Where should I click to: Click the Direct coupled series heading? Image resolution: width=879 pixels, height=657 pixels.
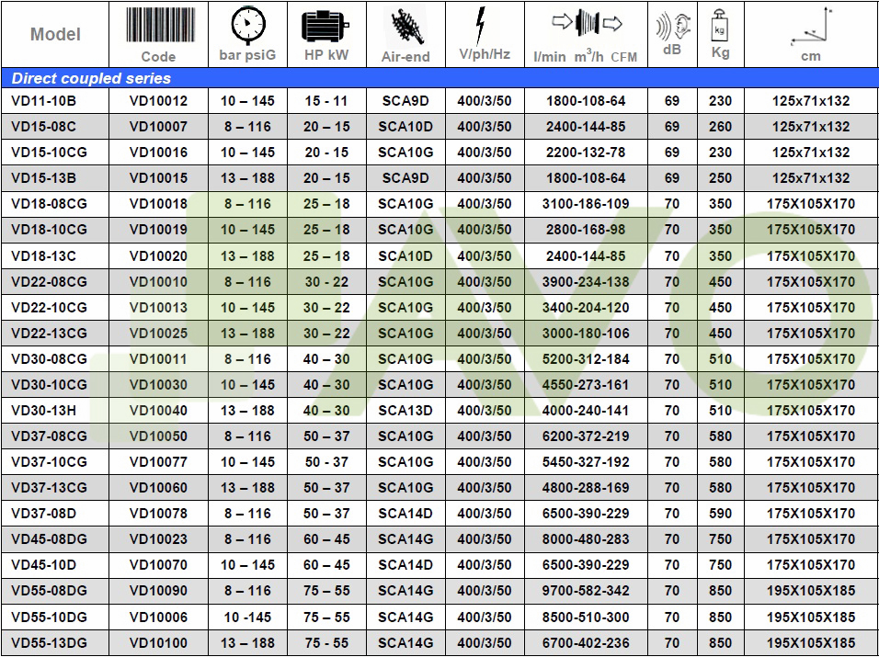(x=91, y=79)
